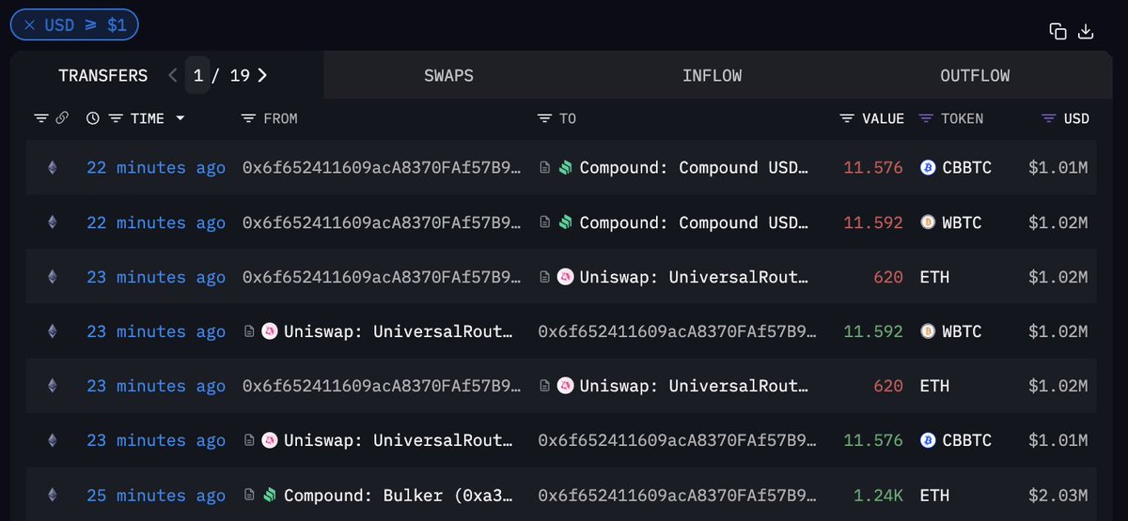Click the red 11.592 value cell
The image size is (1128, 521).
coord(873,222)
